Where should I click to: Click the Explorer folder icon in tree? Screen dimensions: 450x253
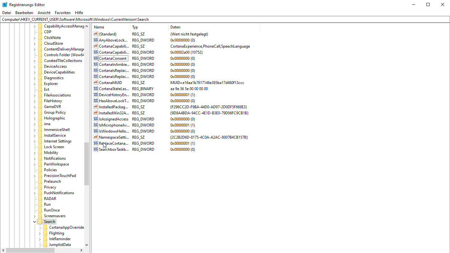tap(40, 84)
